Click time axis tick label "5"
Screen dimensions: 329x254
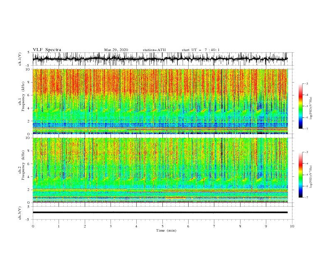coord(162,226)
